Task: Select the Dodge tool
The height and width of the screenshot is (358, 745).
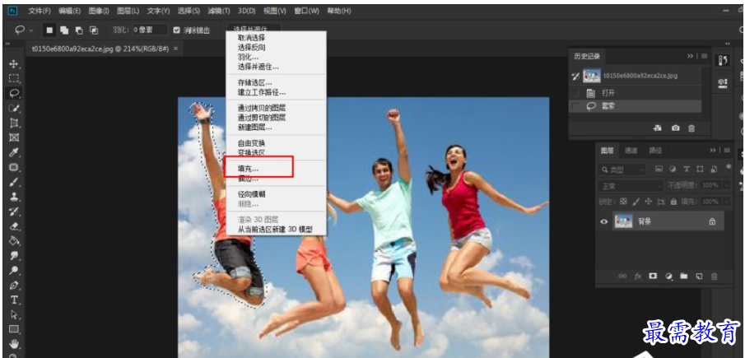Action: pos(14,270)
